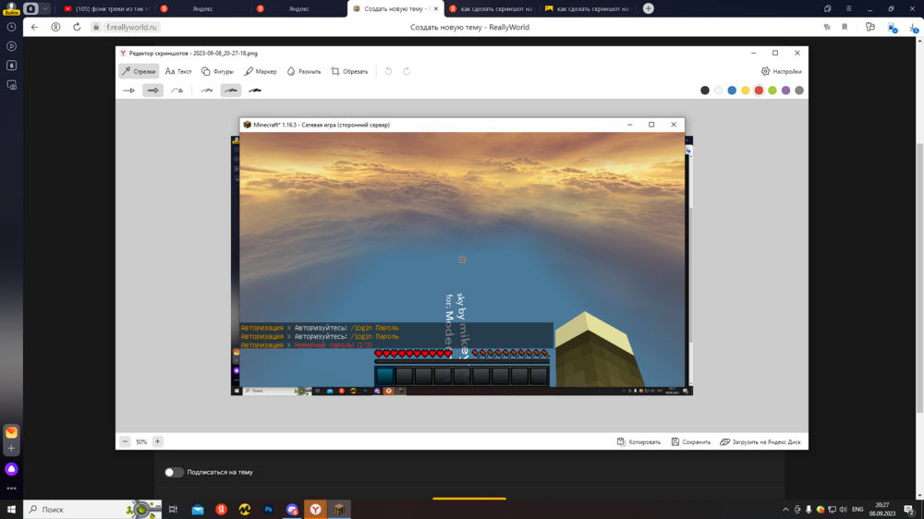Screen dimensions: 924x519
Task: Switch to the first Яндекс tab
Action: (x=202, y=9)
